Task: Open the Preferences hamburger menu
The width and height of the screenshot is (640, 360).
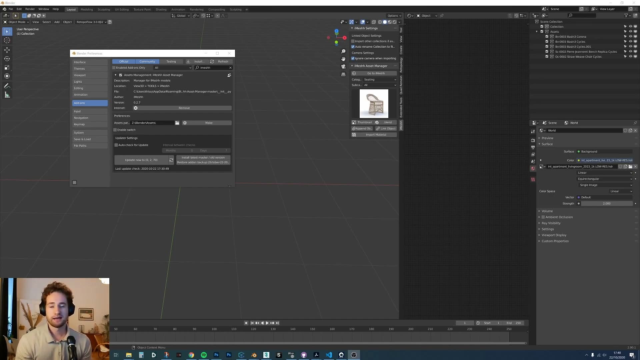Action: [75, 182]
